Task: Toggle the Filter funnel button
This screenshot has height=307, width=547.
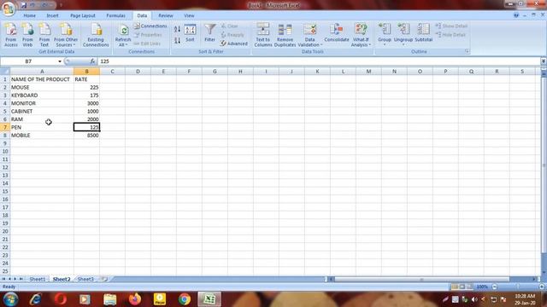Action: coord(209,33)
